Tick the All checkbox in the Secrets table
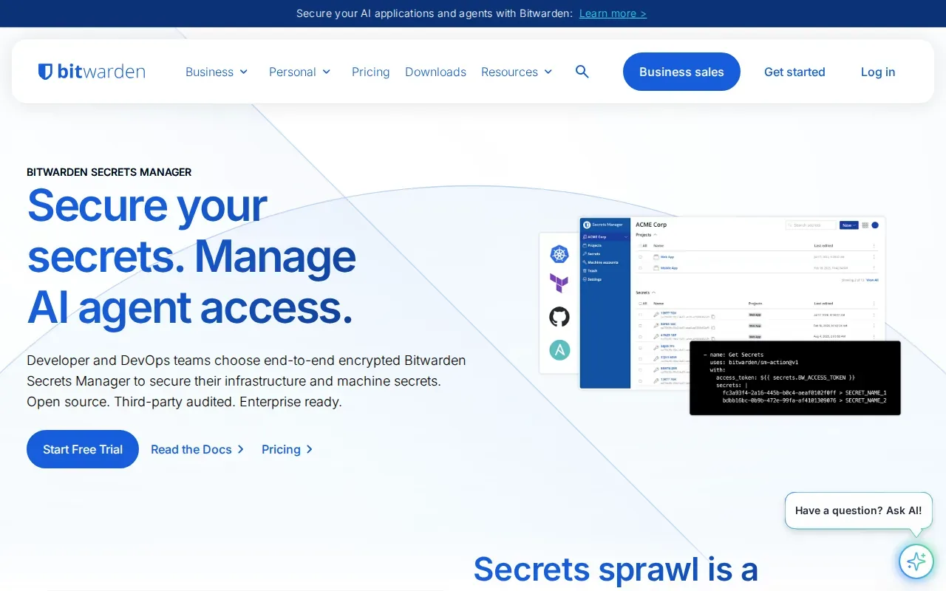946x591 pixels. coord(642,303)
